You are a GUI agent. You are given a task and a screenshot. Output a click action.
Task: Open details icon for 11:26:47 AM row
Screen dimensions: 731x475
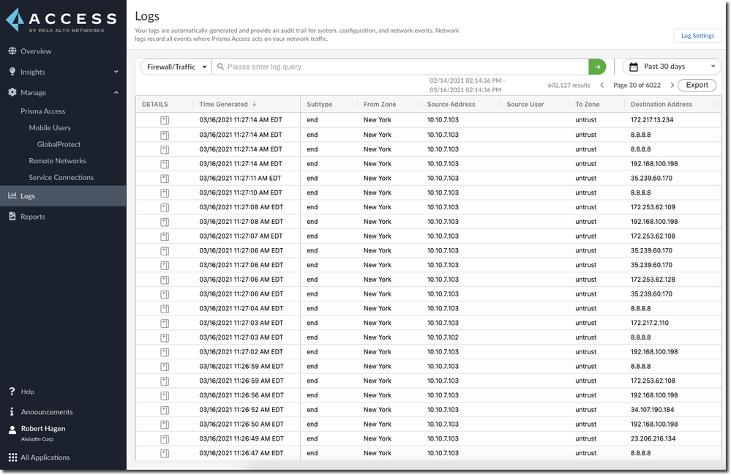(x=165, y=454)
